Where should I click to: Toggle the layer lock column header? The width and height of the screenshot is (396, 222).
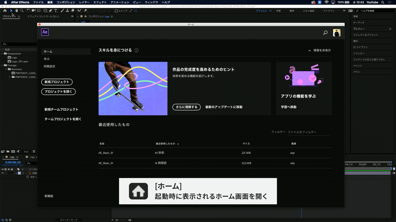point(12,169)
